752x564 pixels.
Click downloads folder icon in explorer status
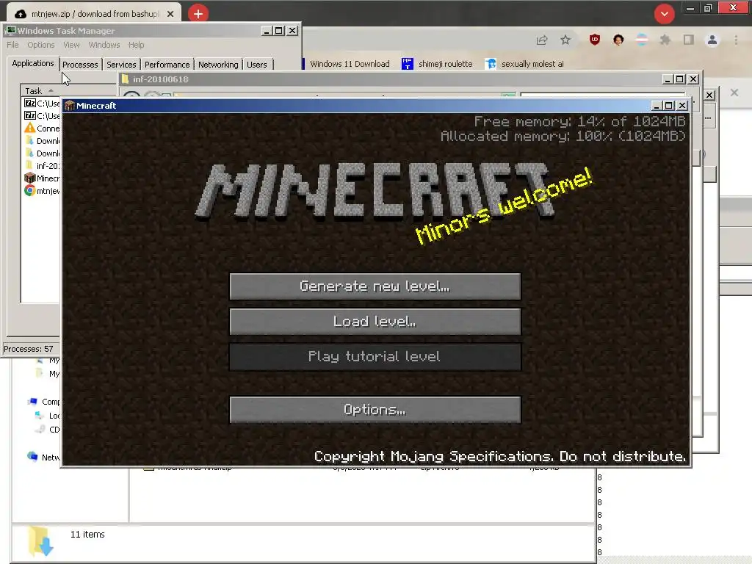tap(40, 541)
